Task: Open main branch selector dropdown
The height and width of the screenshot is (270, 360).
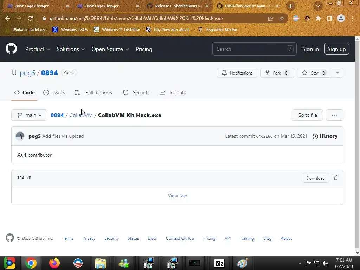Action: (30, 115)
